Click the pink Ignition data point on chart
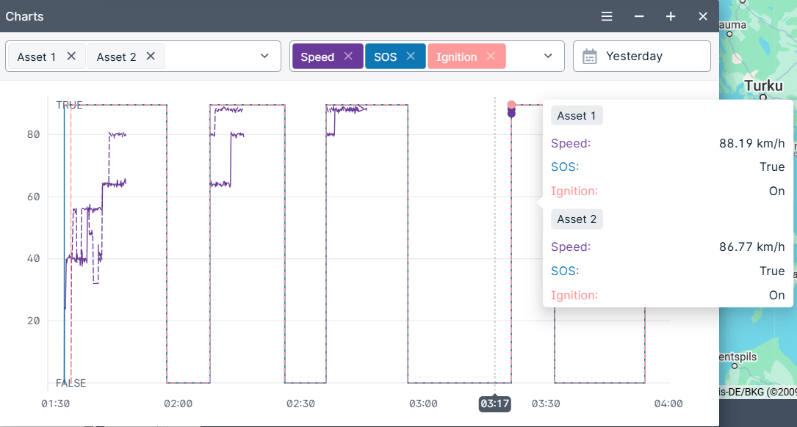The image size is (797, 427). 511,105
